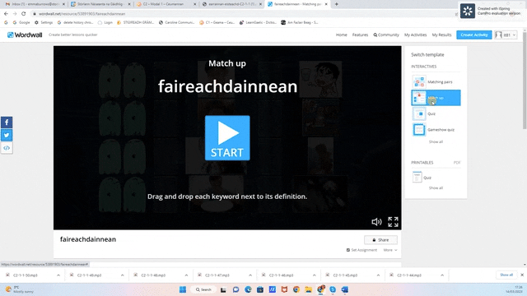Share on Facebook via the side icon
This screenshot has width=527, height=296.
7,123
